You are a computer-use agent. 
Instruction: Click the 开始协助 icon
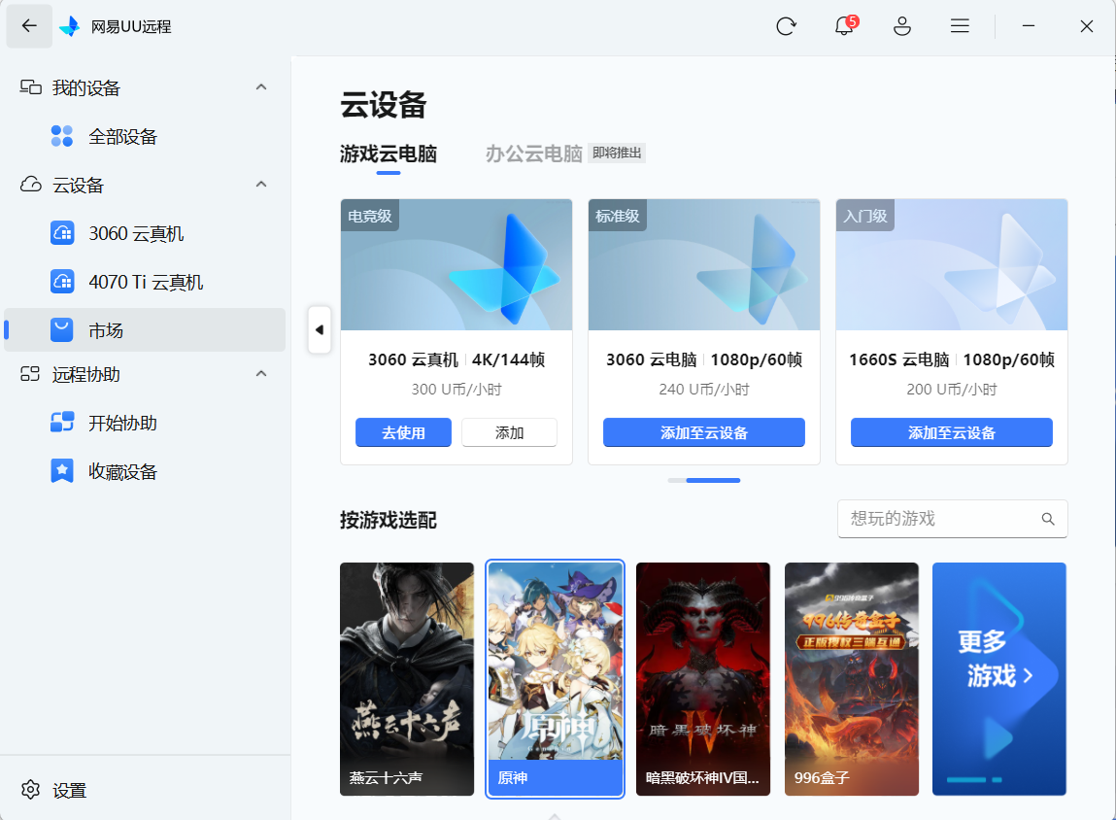tap(62, 422)
